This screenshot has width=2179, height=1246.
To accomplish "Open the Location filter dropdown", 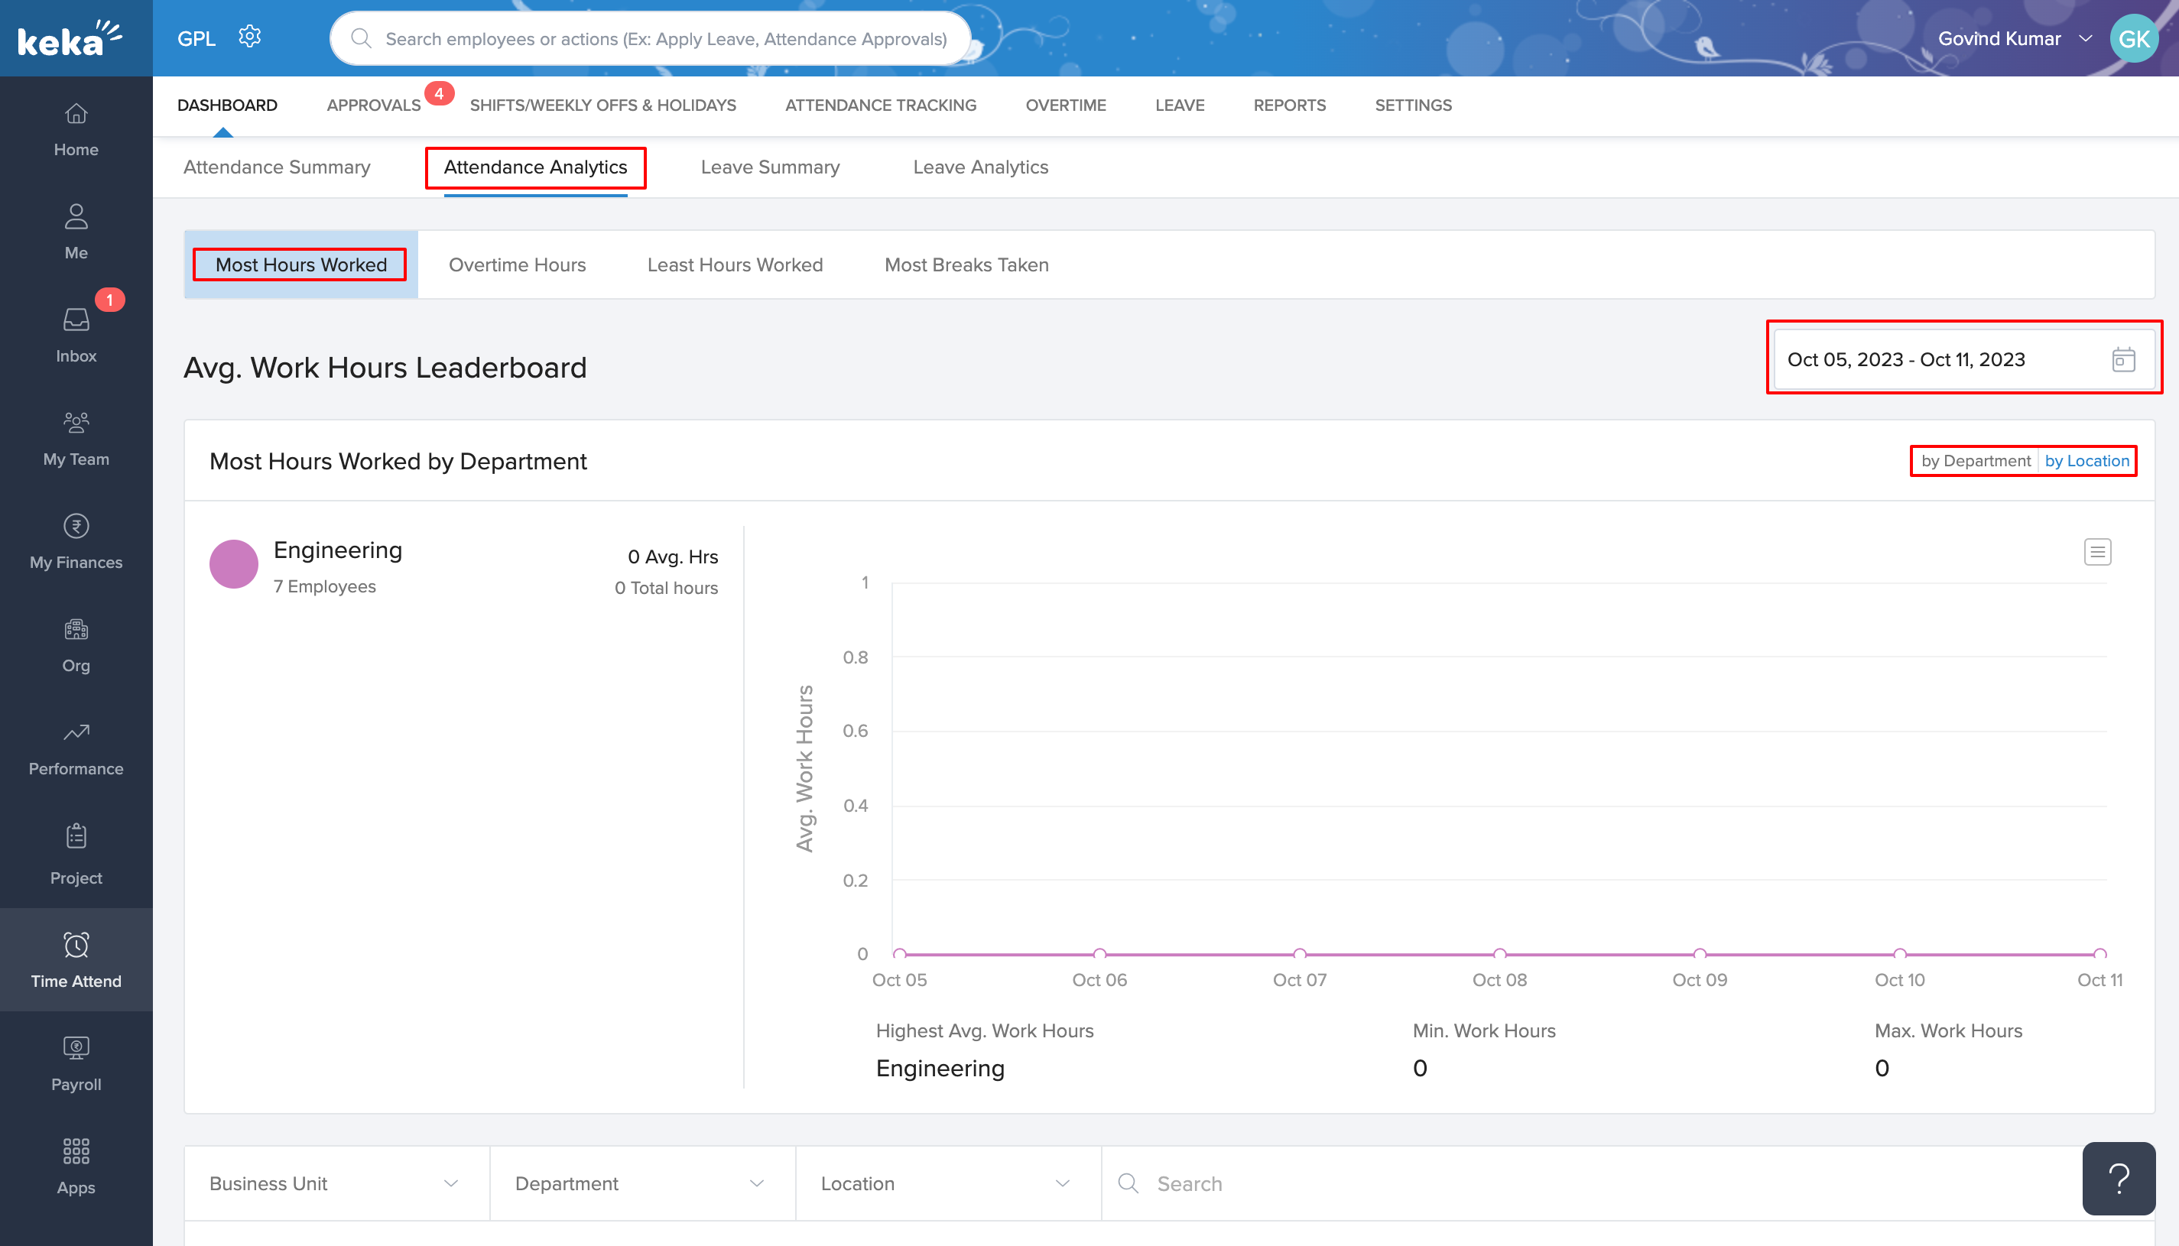I will [947, 1183].
